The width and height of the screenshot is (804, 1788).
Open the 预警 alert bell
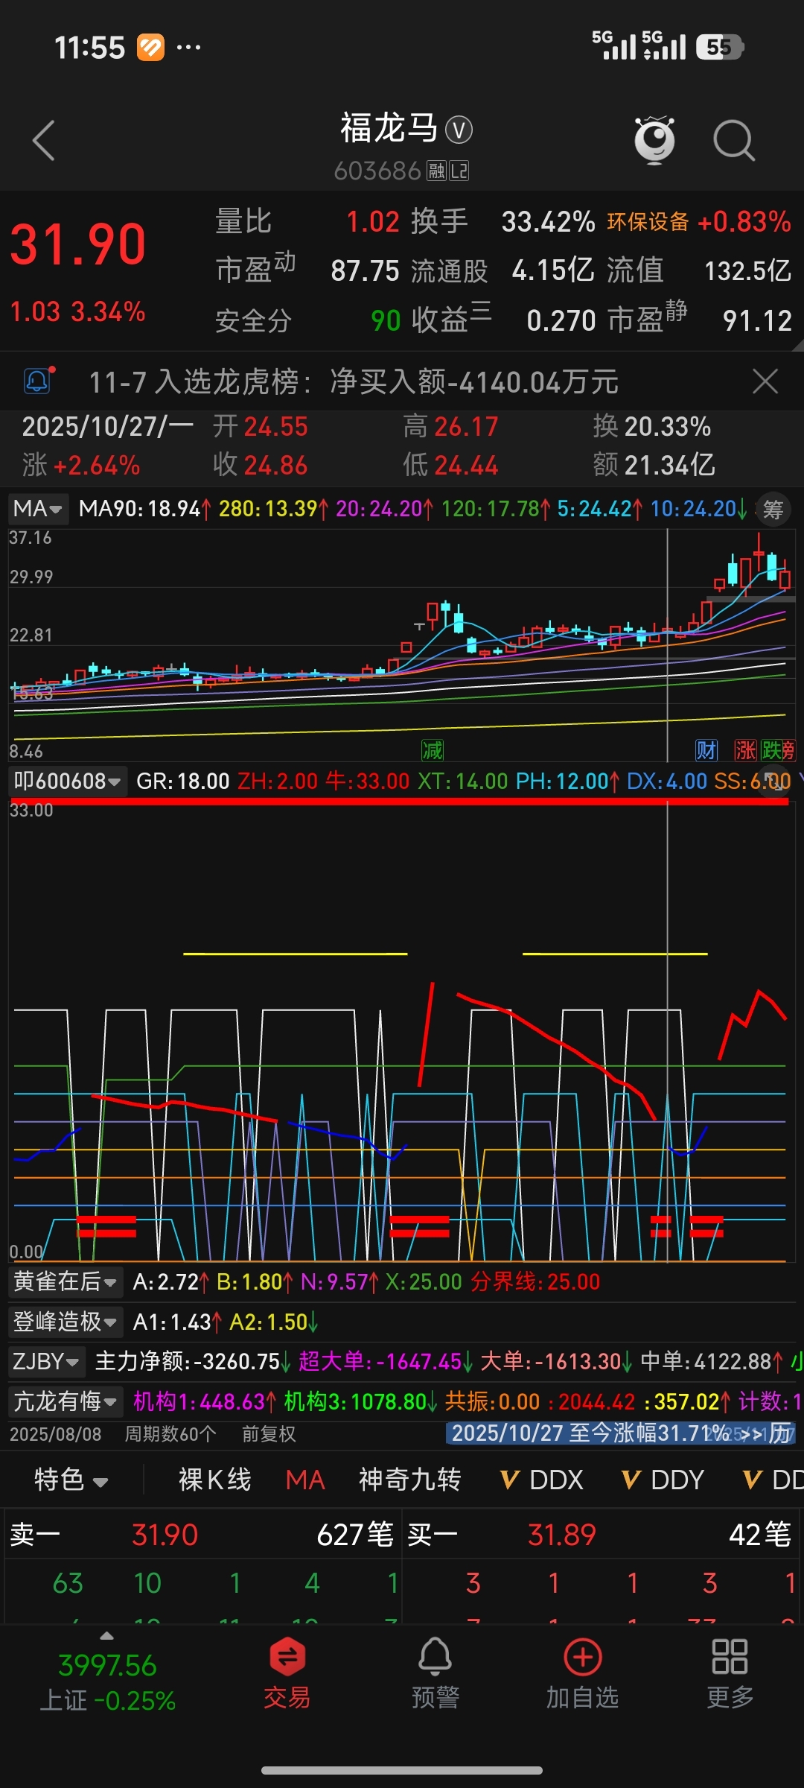click(435, 1673)
